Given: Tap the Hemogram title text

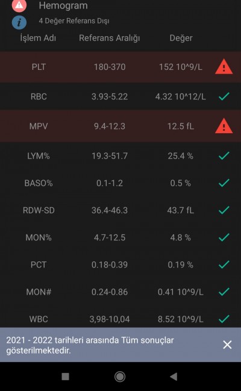Looking at the screenshot, I should 63,5.
